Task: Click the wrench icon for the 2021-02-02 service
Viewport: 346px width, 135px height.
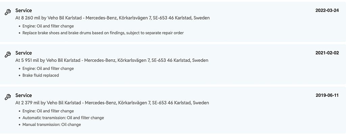Action: click(8, 55)
